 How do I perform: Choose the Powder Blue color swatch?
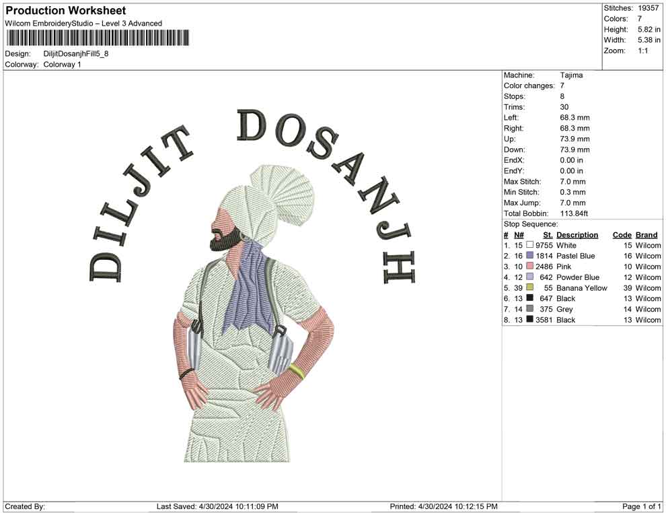coord(529,277)
